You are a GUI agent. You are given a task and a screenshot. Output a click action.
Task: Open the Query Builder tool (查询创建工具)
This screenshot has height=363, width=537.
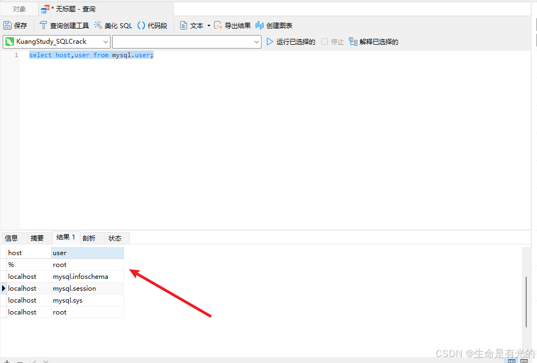pyautogui.click(x=64, y=26)
